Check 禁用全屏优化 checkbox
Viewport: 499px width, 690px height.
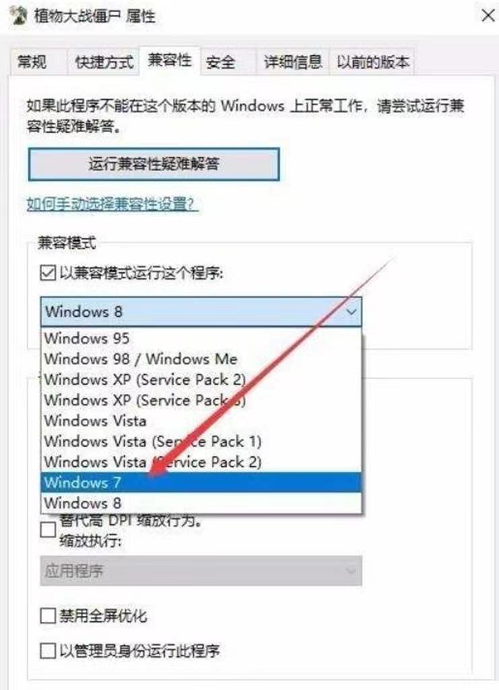point(48,616)
